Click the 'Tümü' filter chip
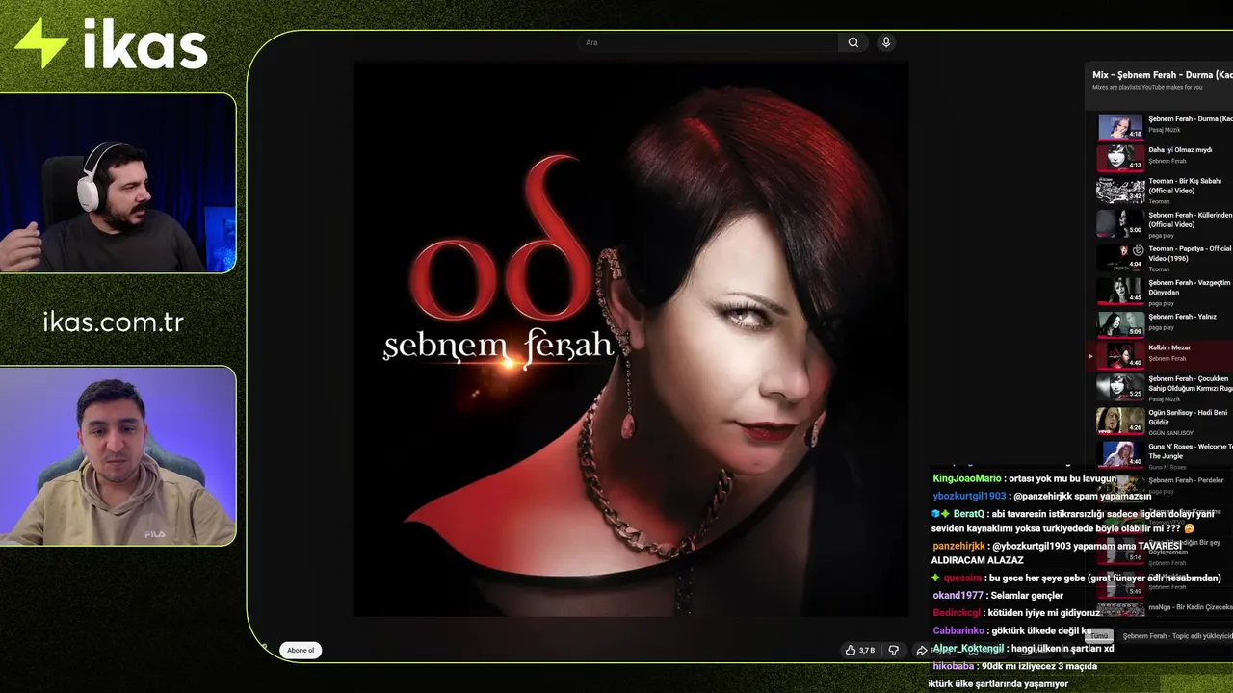 pos(1099,636)
